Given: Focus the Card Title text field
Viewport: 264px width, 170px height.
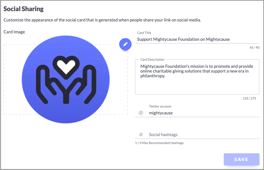Looking at the screenshot, I should pos(197,39).
